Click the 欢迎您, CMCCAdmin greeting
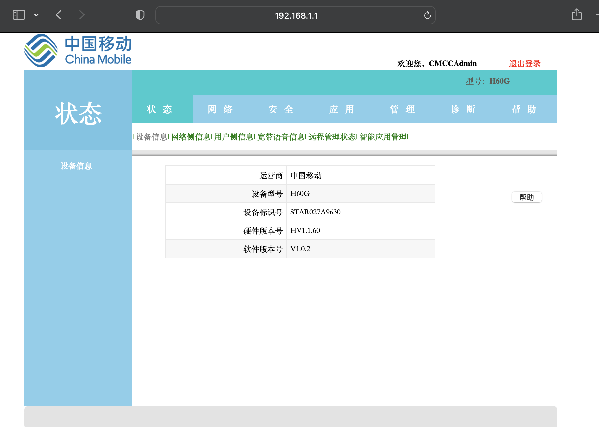 pyautogui.click(x=437, y=64)
